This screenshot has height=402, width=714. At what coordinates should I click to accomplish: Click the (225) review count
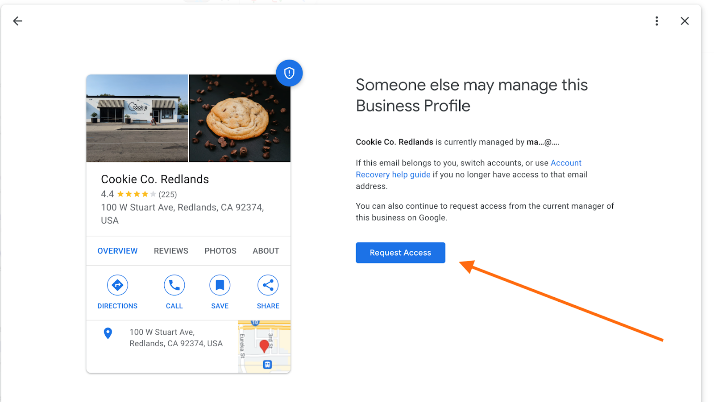coord(168,194)
